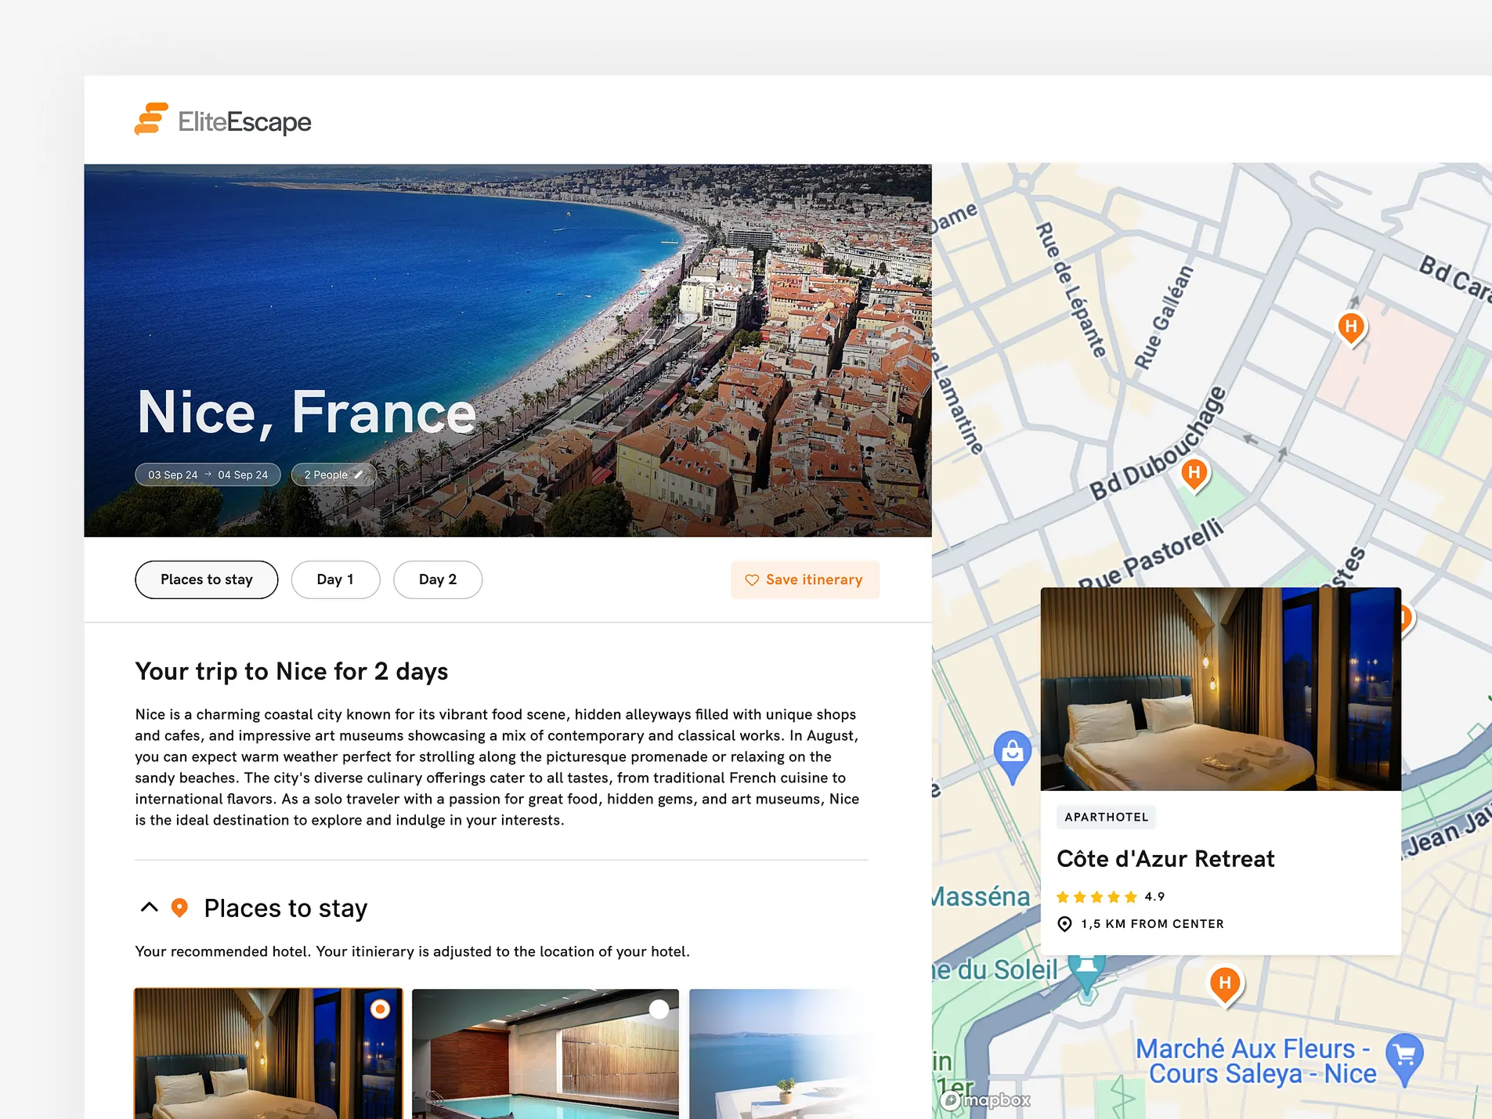
Task: Switch to the Day 2 tab
Action: [x=438, y=579]
